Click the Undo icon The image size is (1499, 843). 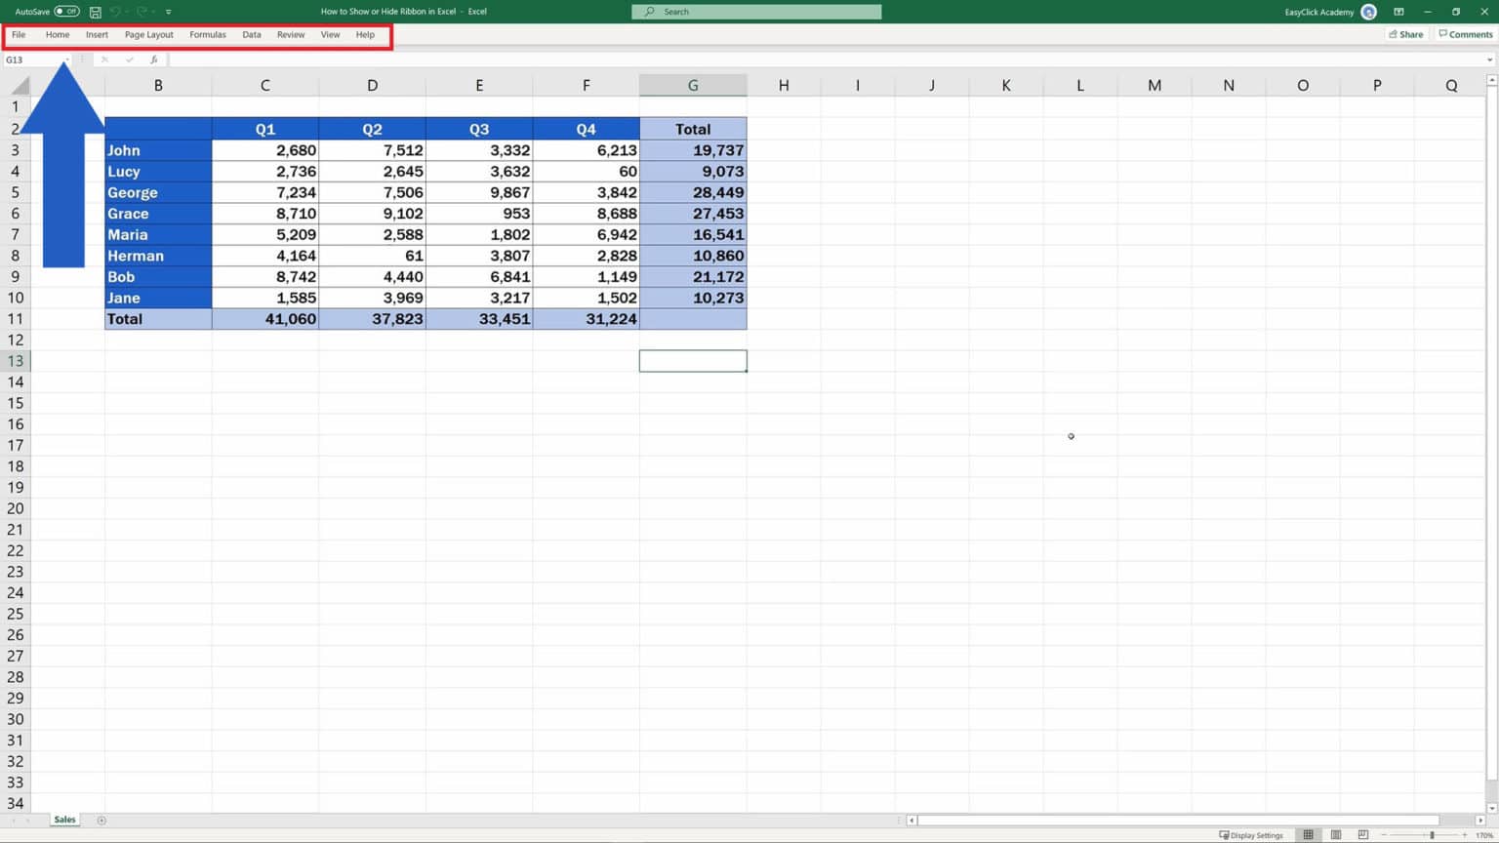115,12
